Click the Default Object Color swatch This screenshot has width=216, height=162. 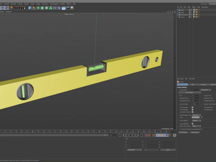tap(196, 117)
